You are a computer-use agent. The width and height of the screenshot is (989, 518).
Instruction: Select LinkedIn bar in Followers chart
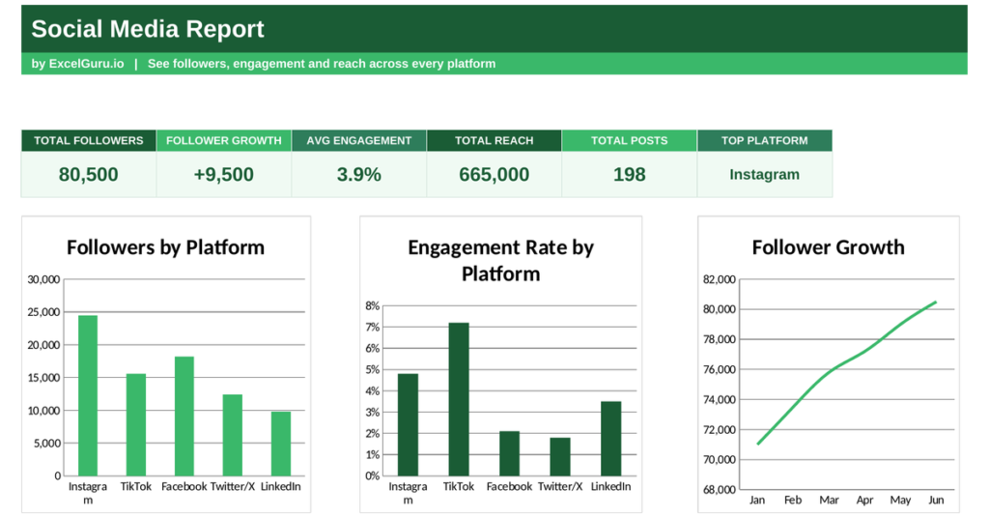(x=281, y=444)
